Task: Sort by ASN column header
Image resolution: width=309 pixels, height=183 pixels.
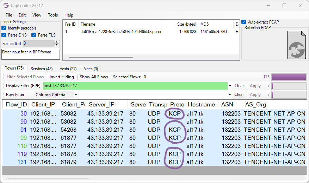Action: (230, 104)
